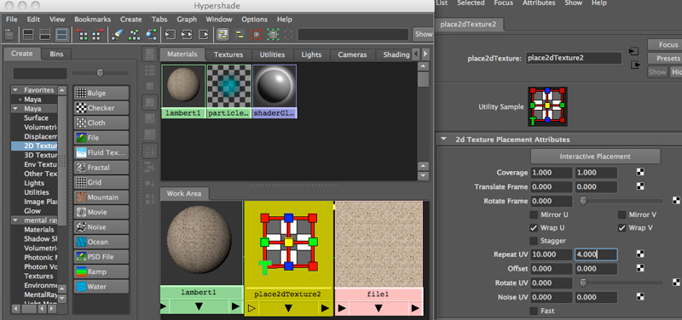Click the input and output connections icon
The width and height of the screenshot is (682, 320).
click(x=187, y=34)
